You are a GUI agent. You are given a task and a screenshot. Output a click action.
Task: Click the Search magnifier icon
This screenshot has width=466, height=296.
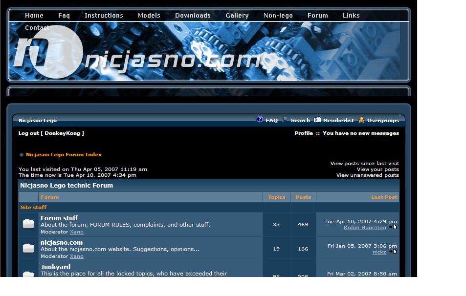[x=285, y=119]
